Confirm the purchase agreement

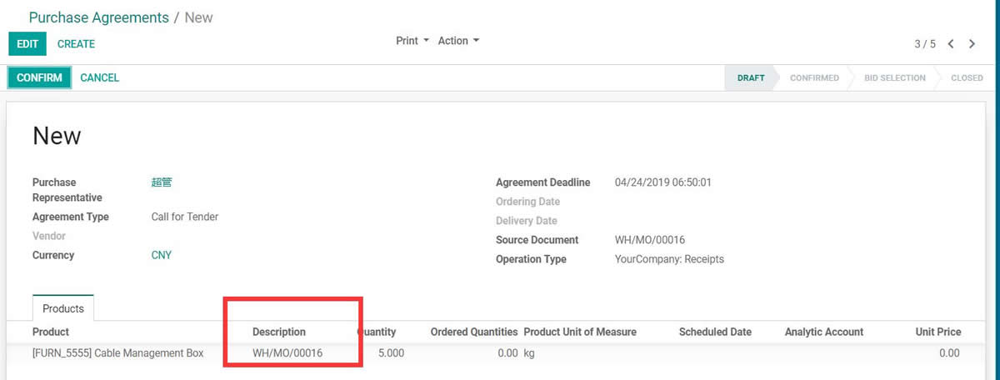click(x=39, y=77)
